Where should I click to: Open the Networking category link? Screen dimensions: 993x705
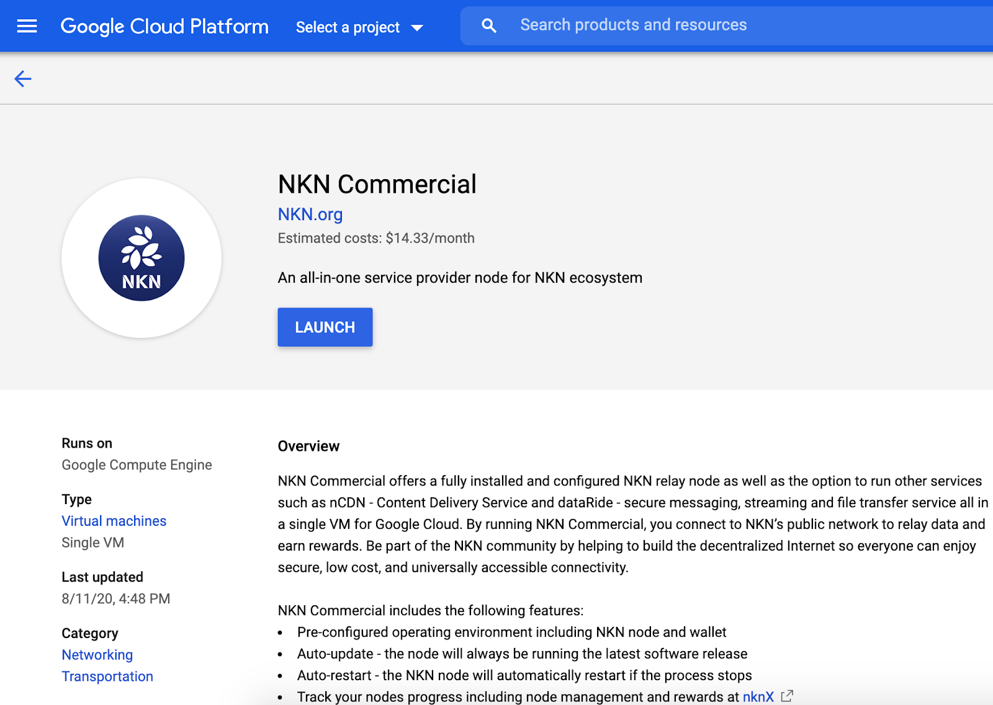[97, 655]
